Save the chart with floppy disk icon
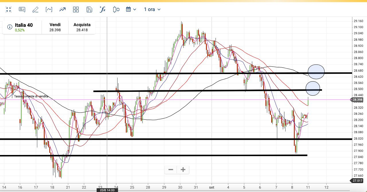 click(89, 9)
